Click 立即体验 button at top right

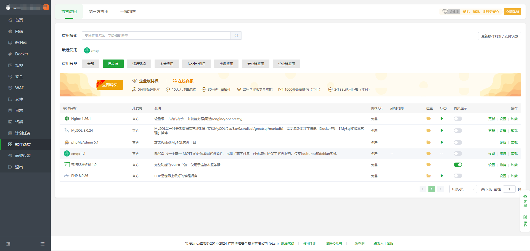pos(513,12)
